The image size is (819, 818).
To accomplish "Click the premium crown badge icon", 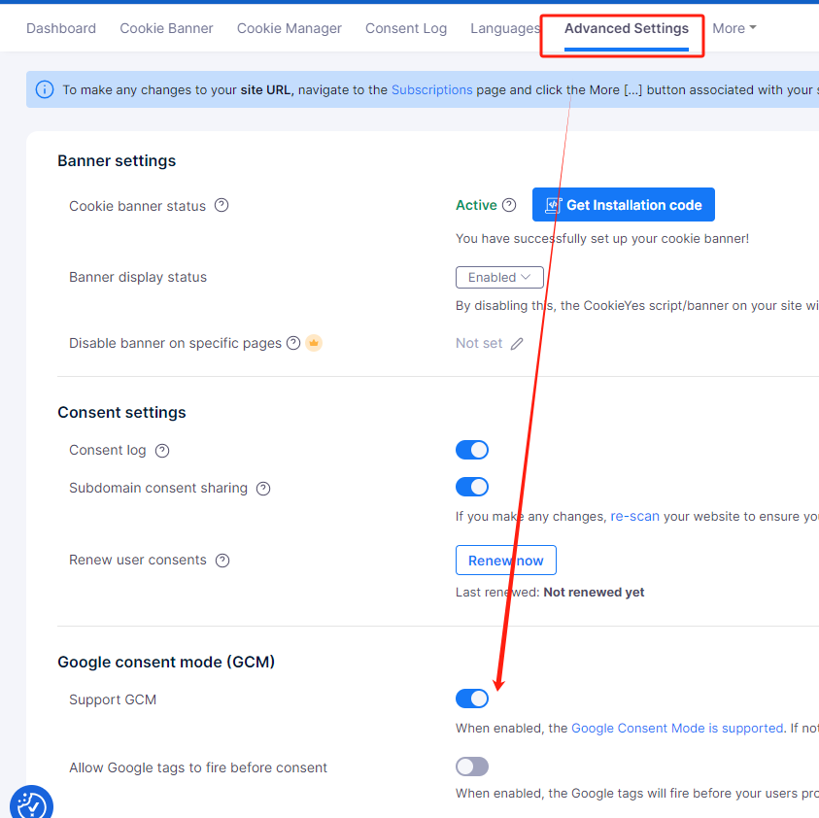I will click(x=314, y=343).
